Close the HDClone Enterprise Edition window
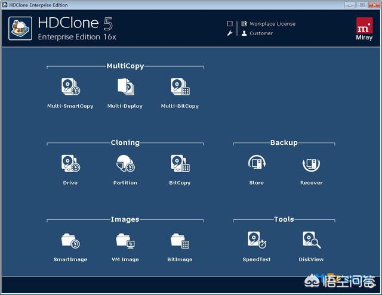This screenshot has height=295, width=382. [374, 5]
